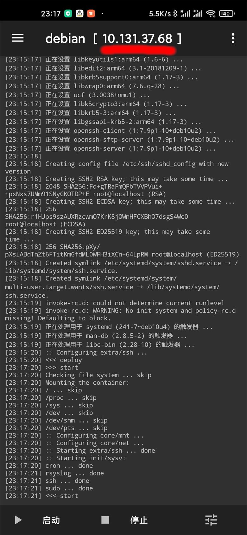Screen dimensions: 247x535
Task: Tap the 停止 stop label
Action: [139, 520]
